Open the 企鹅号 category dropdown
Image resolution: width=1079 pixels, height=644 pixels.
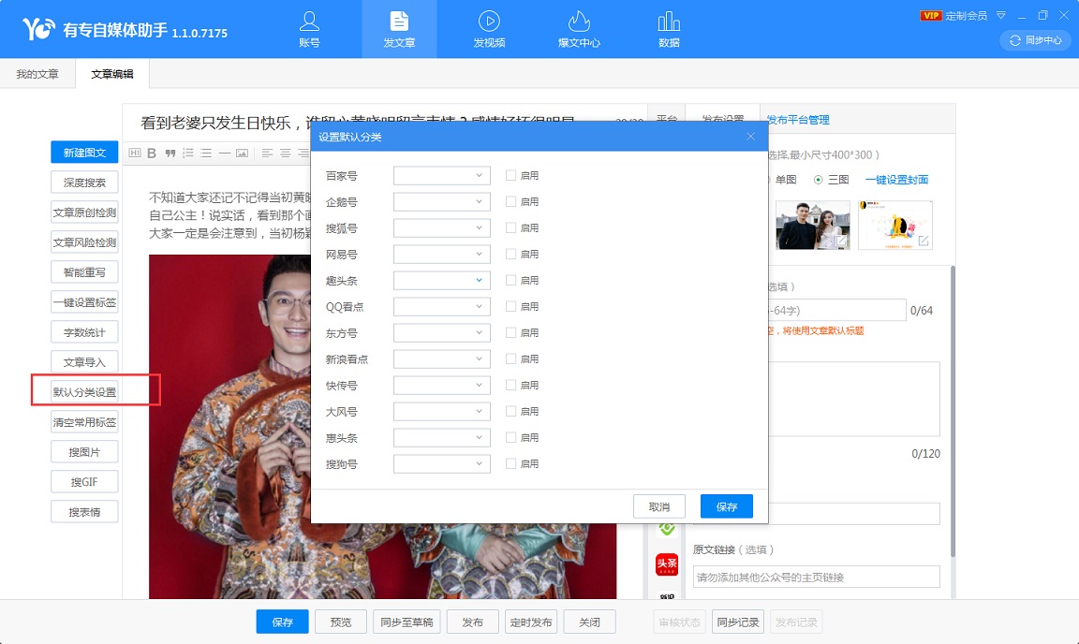(x=442, y=201)
